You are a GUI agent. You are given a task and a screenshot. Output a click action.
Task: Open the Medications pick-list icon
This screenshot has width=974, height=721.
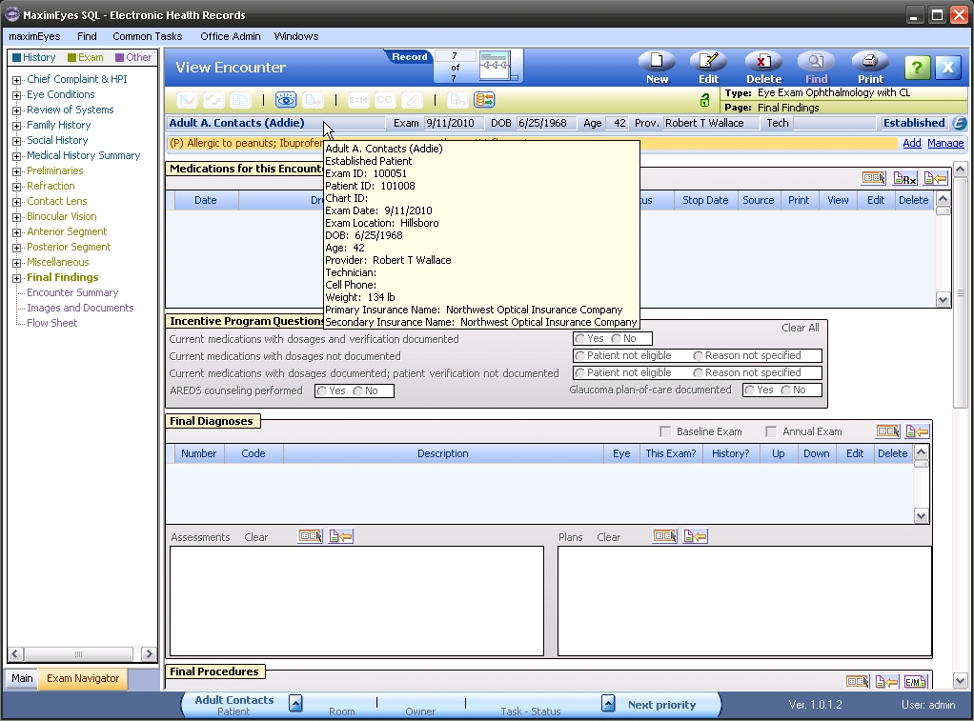pyautogui.click(x=873, y=178)
